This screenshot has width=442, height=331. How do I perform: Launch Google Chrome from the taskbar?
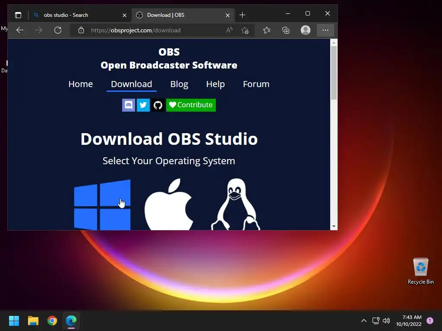(x=52, y=321)
